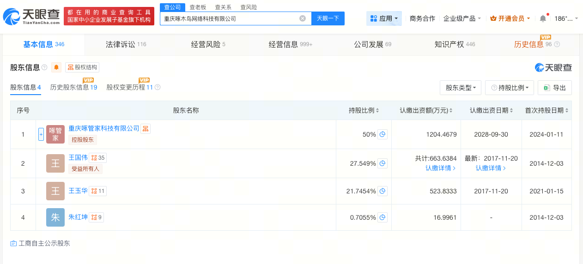583x264 pixels.
Task: Open the 工商自主公示股东 section
Action: [x=40, y=243]
